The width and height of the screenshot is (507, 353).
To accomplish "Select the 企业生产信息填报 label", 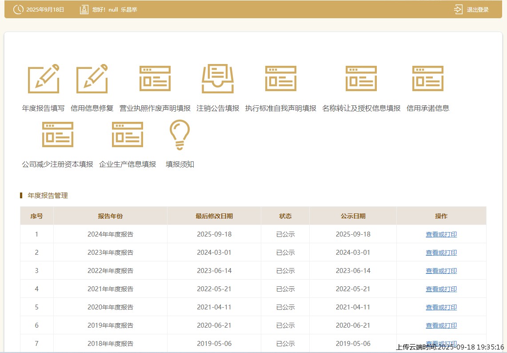I will (x=128, y=164).
